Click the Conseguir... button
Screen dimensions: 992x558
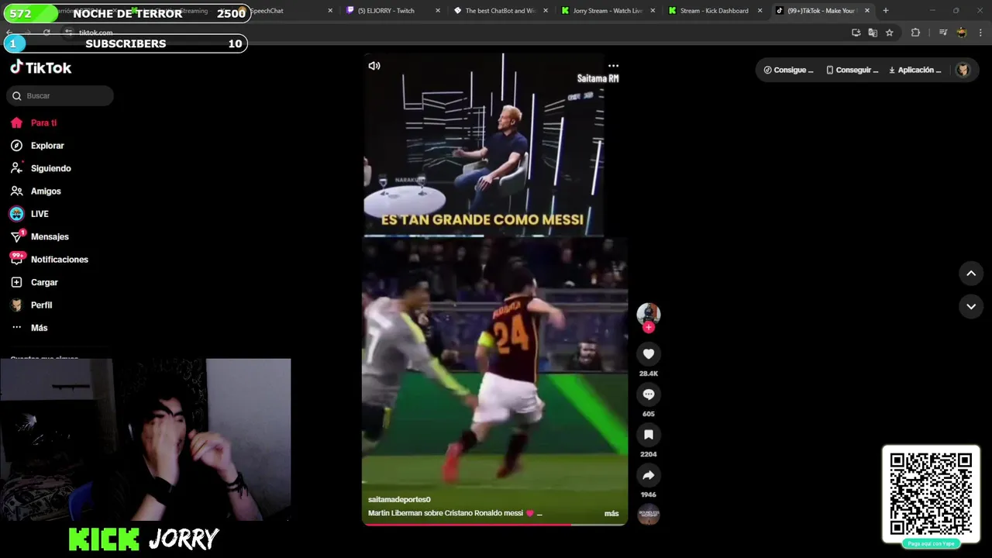(852, 70)
